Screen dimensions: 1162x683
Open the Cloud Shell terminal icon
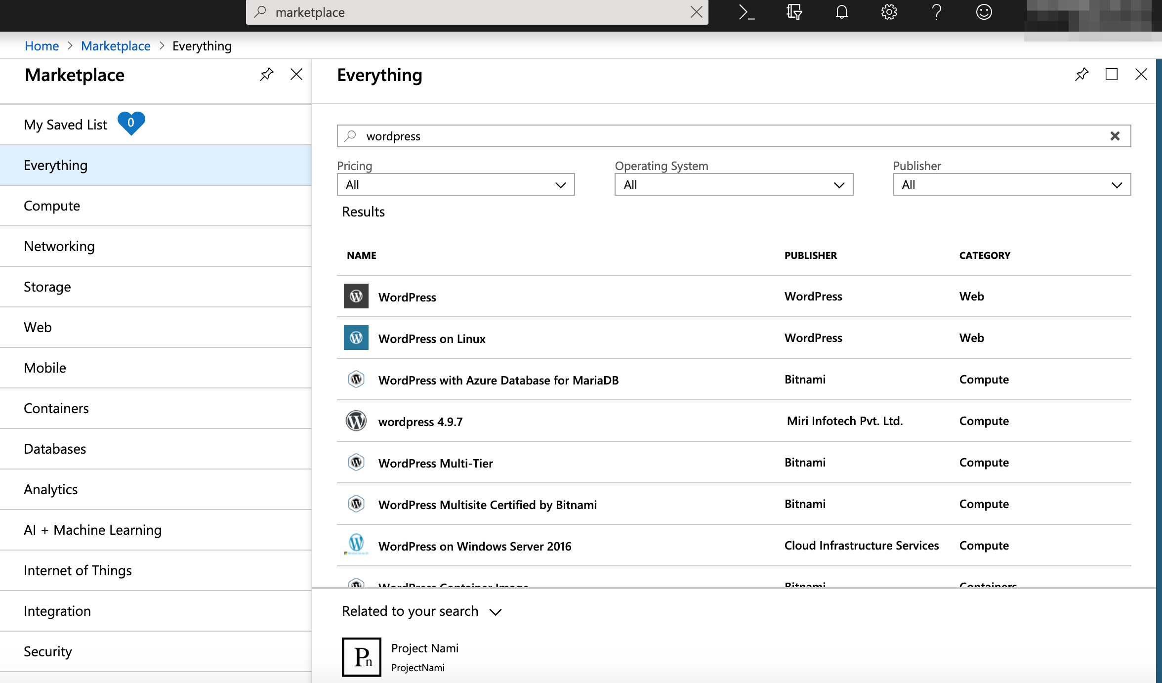point(746,12)
